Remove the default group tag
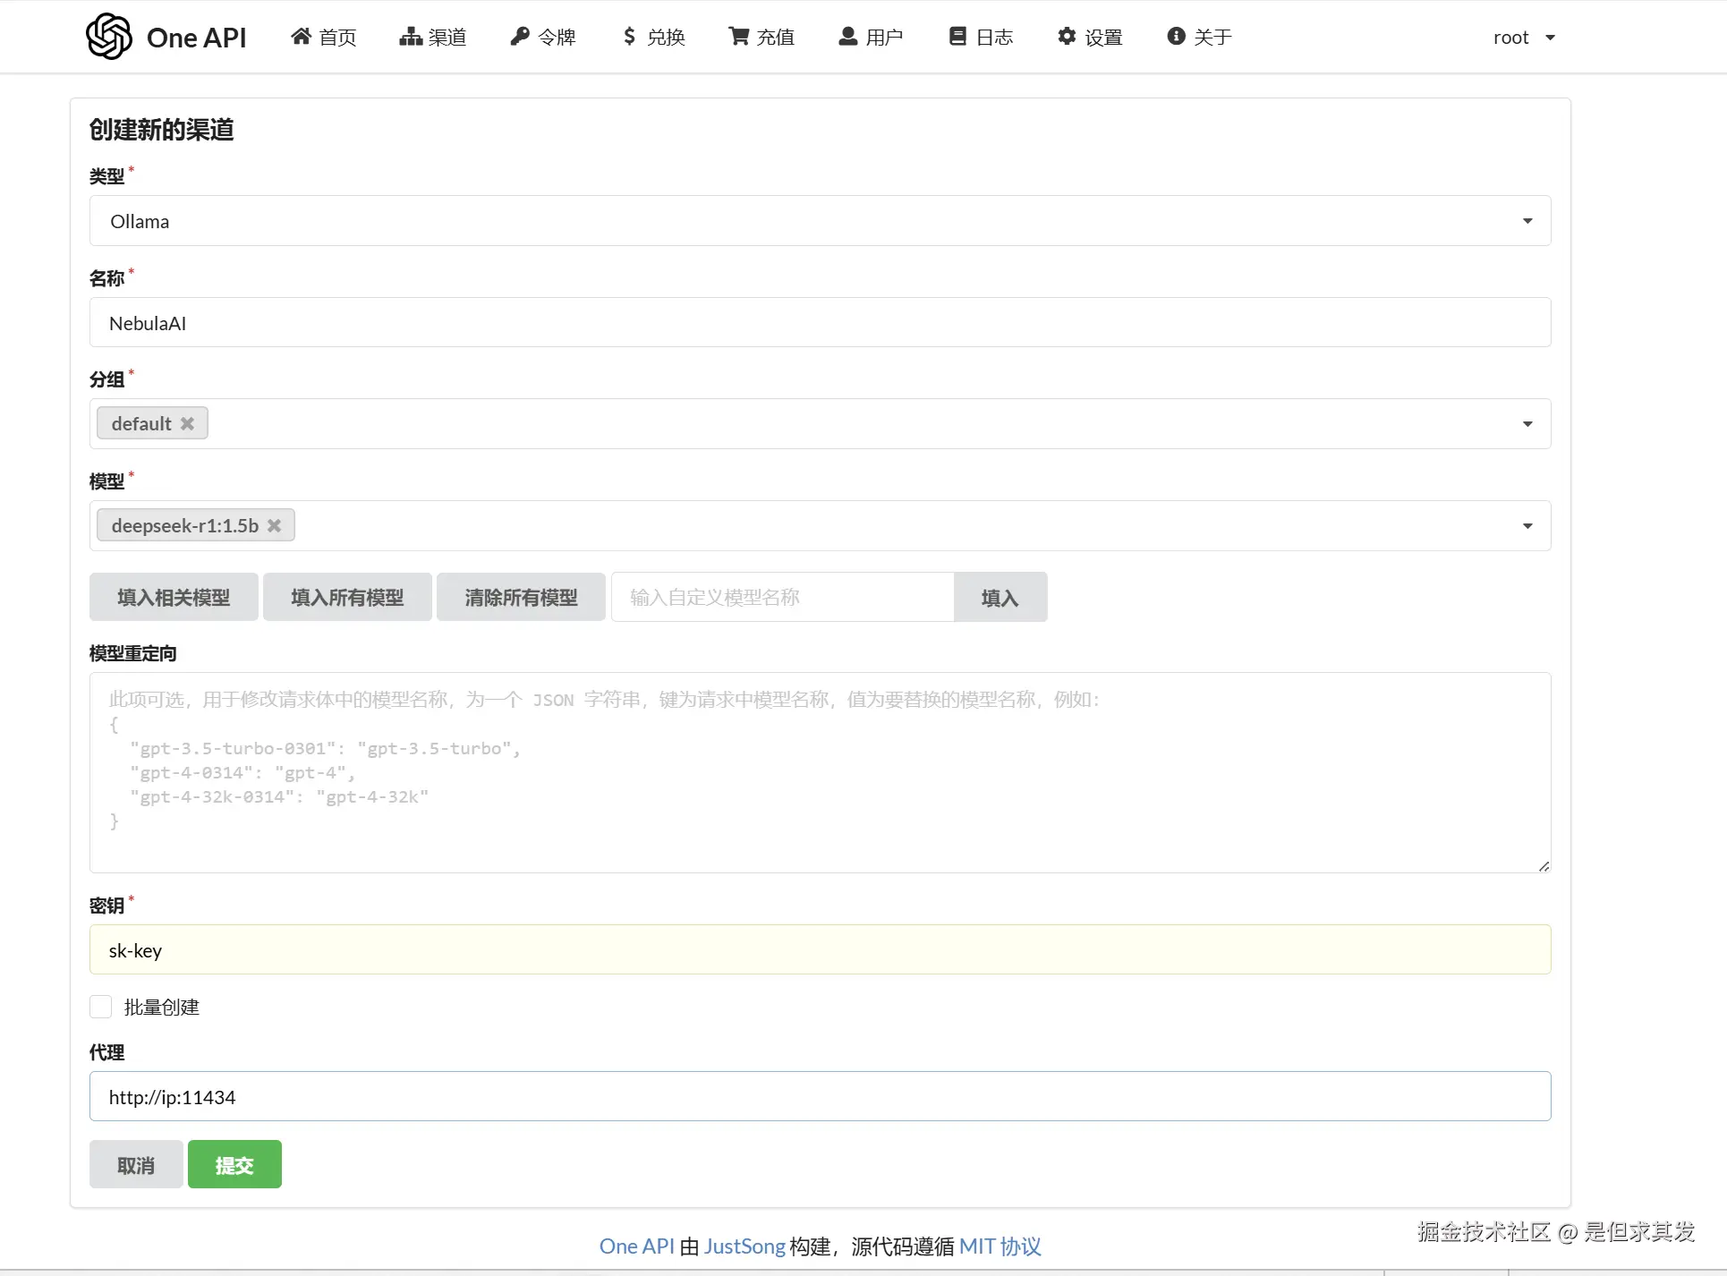The width and height of the screenshot is (1727, 1276). (x=187, y=423)
